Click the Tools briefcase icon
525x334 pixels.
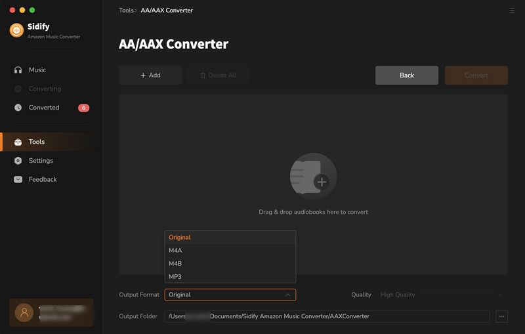(18, 142)
